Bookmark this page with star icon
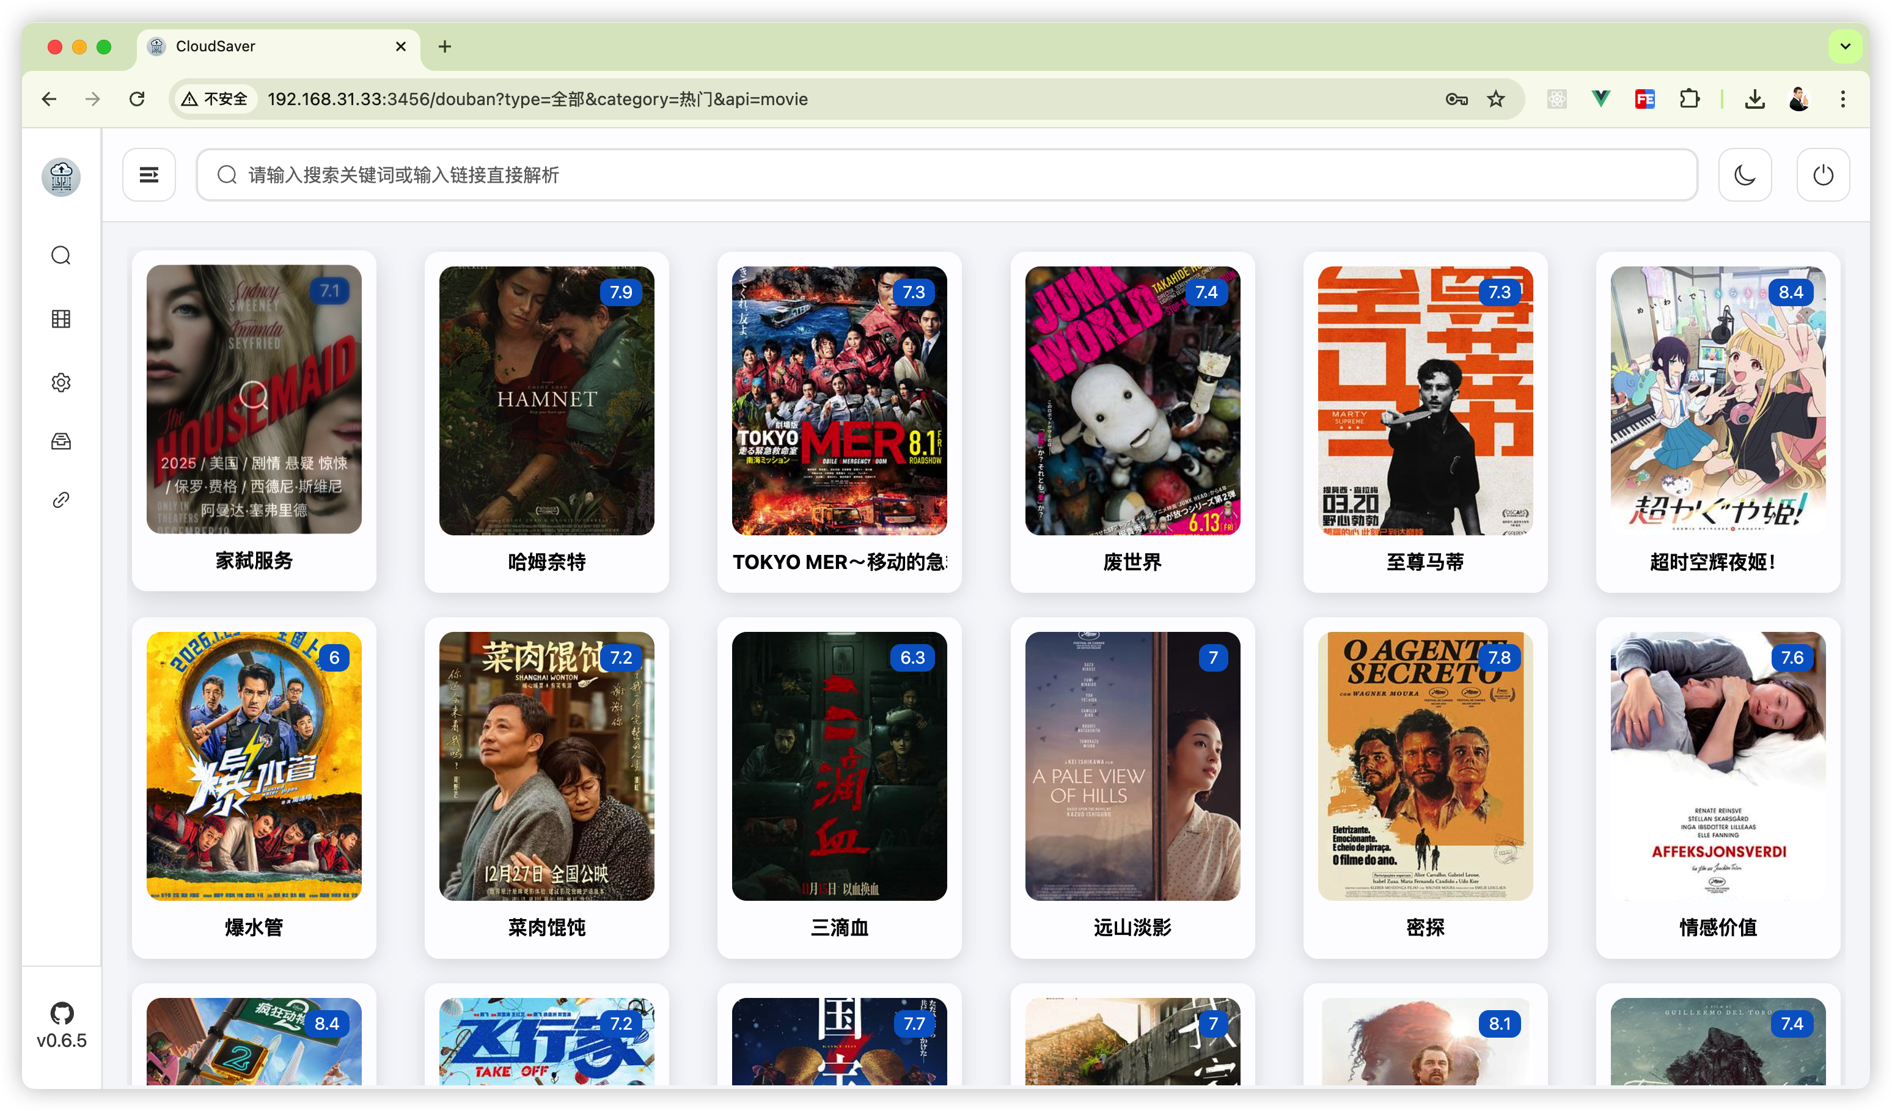 [1495, 99]
